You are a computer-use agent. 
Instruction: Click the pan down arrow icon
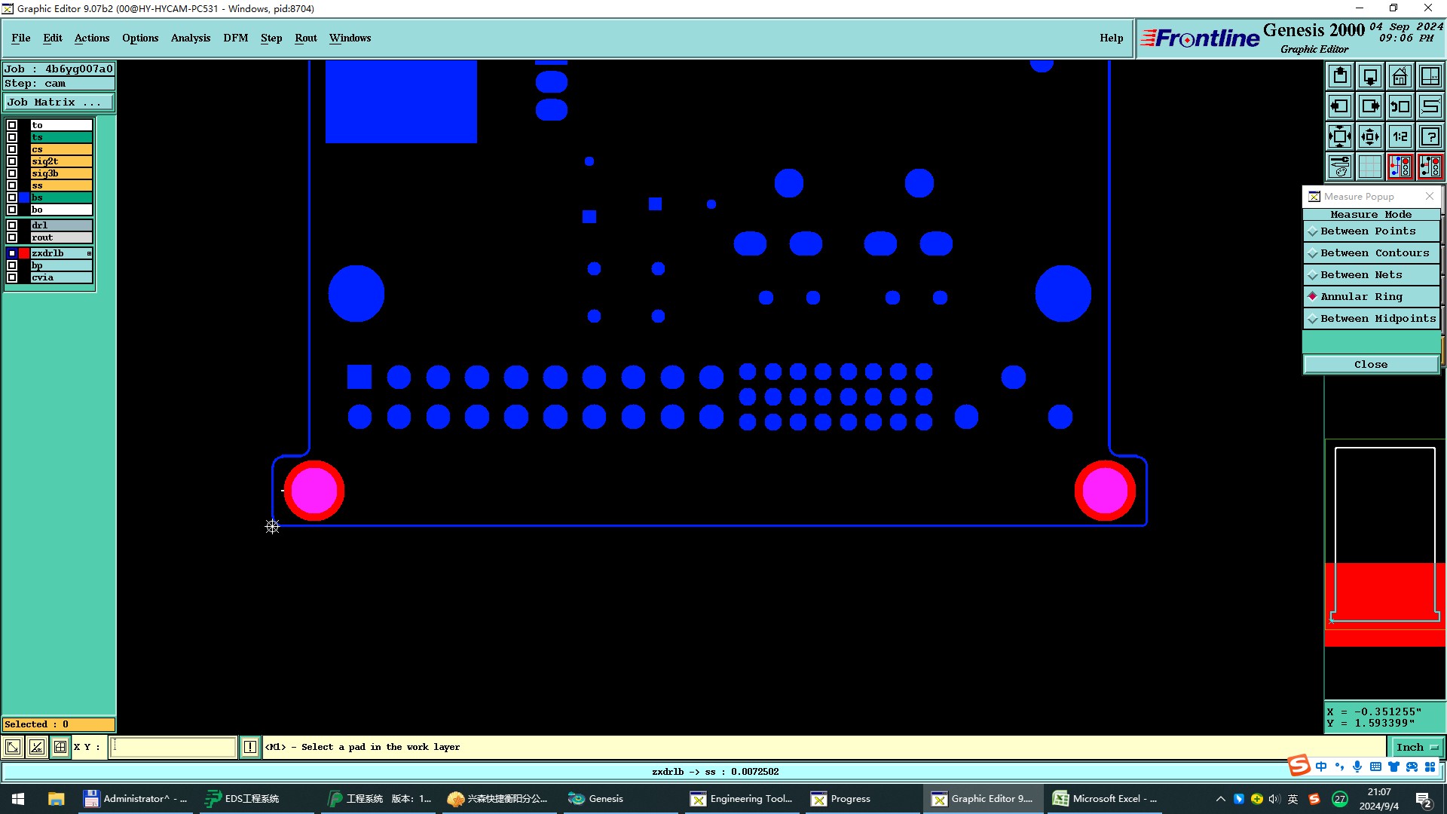(x=1370, y=76)
